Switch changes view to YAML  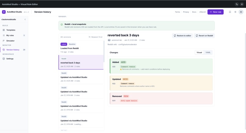pos(208,52)
